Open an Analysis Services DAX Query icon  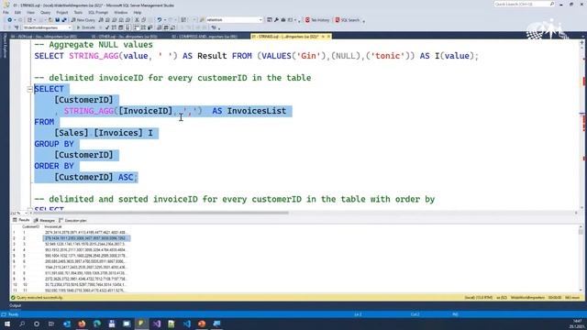click(128, 20)
